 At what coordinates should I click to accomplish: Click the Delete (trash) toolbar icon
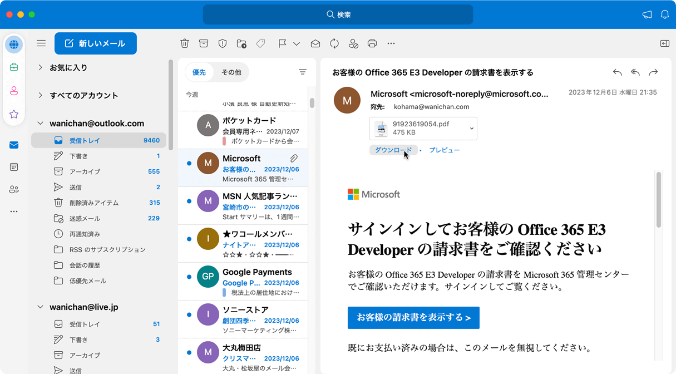click(x=185, y=43)
